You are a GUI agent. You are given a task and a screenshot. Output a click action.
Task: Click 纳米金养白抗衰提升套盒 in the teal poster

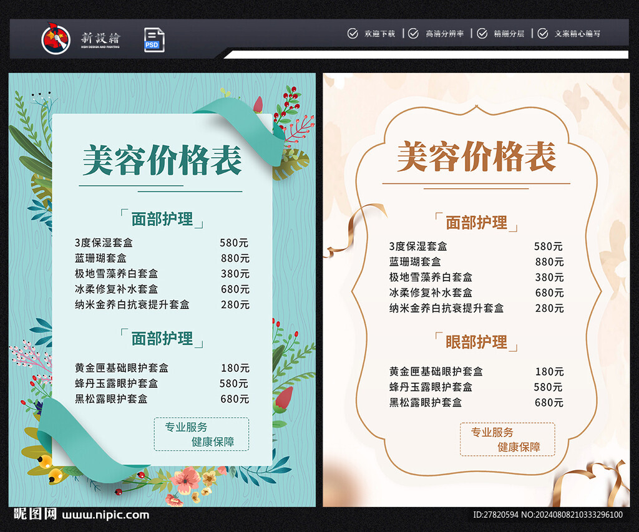click(132, 305)
